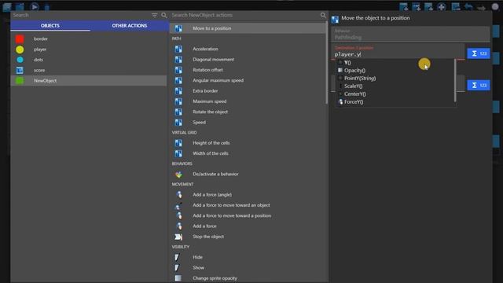Click the actions search magnifier icon
The image size is (503, 283).
[x=323, y=15]
